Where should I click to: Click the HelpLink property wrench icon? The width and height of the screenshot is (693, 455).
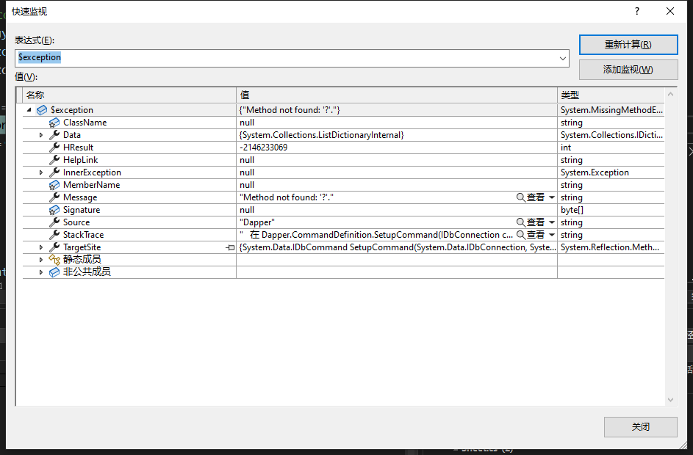click(x=54, y=160)
